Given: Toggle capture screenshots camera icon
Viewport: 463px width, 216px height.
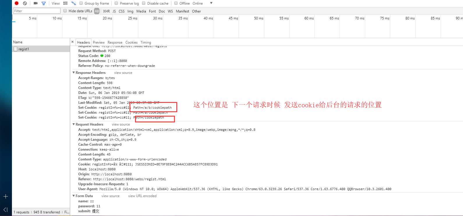Looking at the screenshot, I should (36, 3).
